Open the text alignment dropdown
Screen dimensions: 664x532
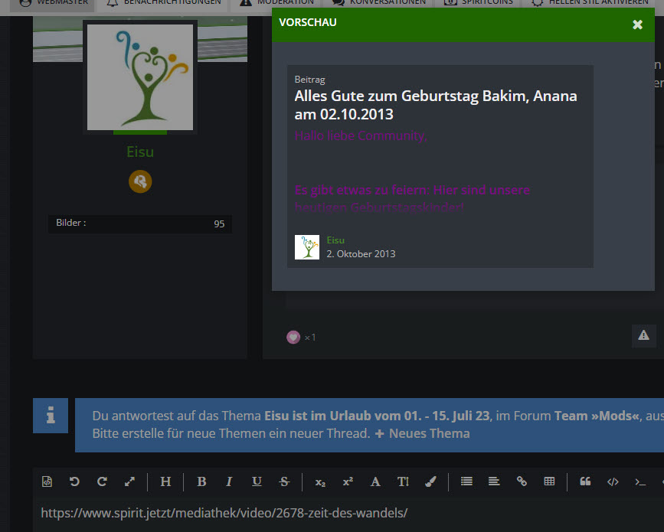coord(494,481)
